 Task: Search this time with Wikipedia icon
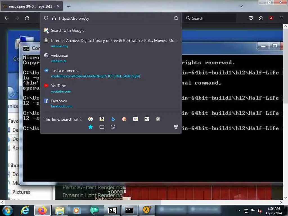point(147,119)
